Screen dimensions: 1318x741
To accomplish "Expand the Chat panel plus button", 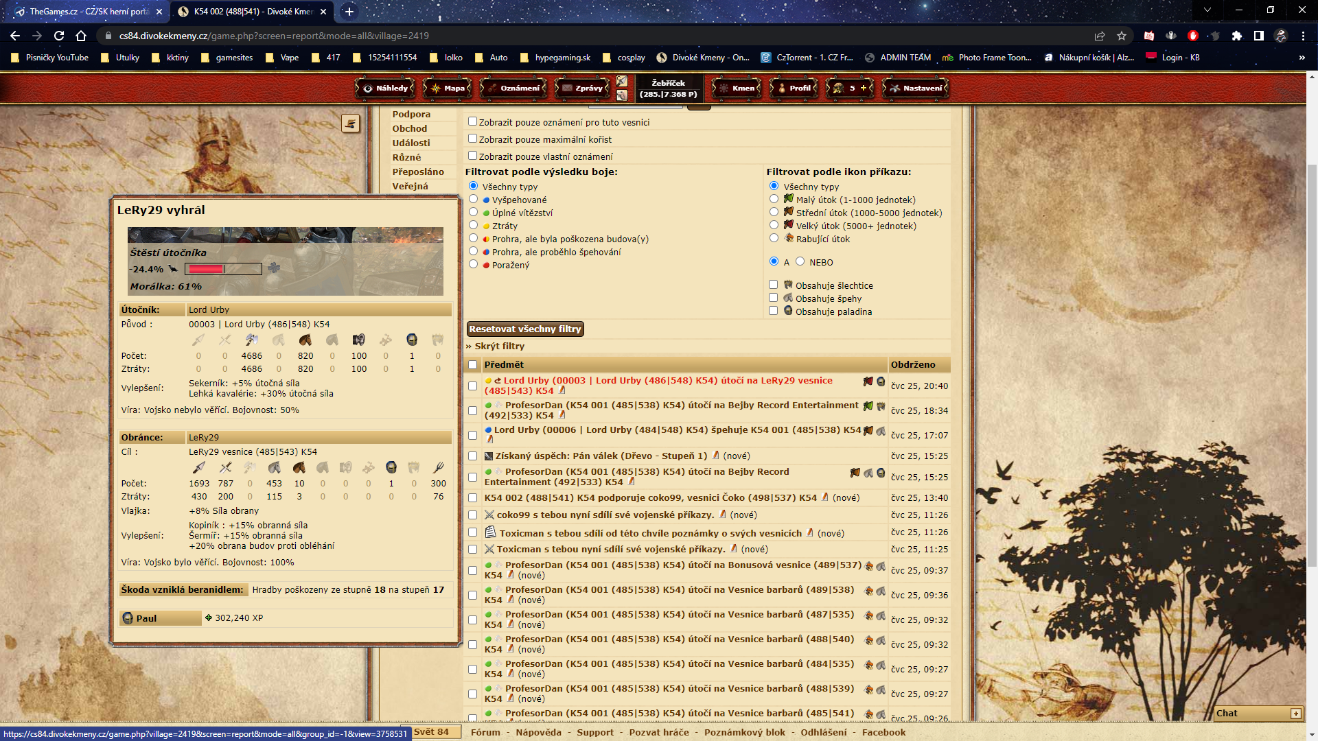I will tap(1295, 714).
